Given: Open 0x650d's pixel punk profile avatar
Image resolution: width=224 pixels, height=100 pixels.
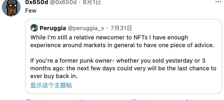Looking at the screenshot, I should click(11, 8).
